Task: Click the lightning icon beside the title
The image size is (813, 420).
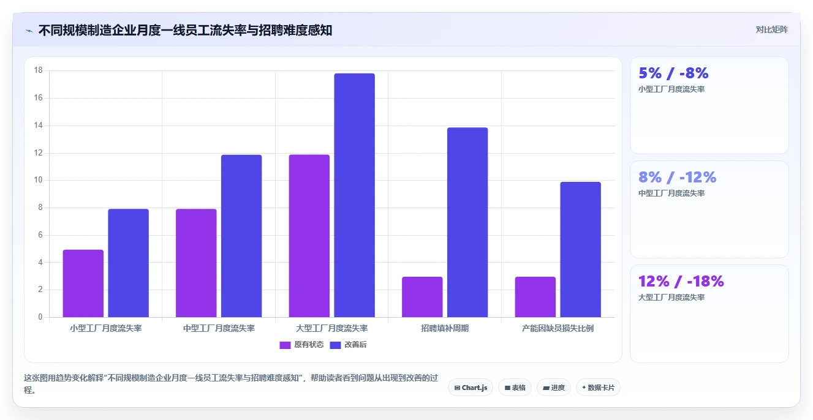Action: click(29, 31)
